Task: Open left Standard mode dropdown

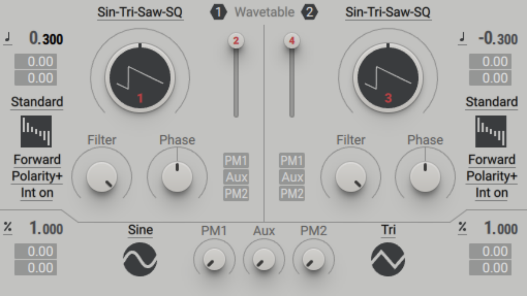Action: 37,102
